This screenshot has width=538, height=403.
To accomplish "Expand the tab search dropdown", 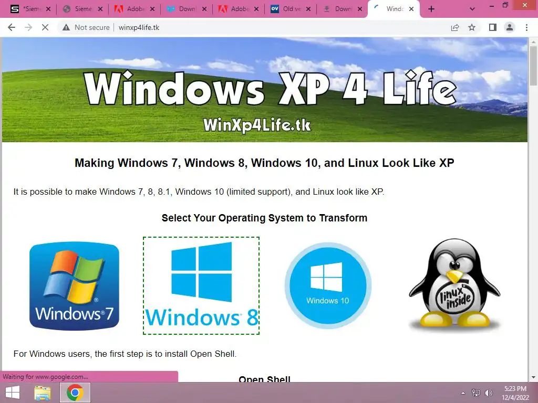I will (472, 9).
